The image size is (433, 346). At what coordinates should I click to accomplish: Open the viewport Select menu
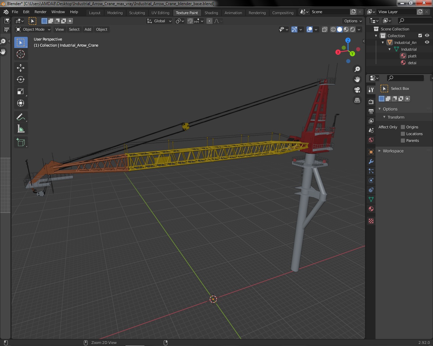(74, 29)
